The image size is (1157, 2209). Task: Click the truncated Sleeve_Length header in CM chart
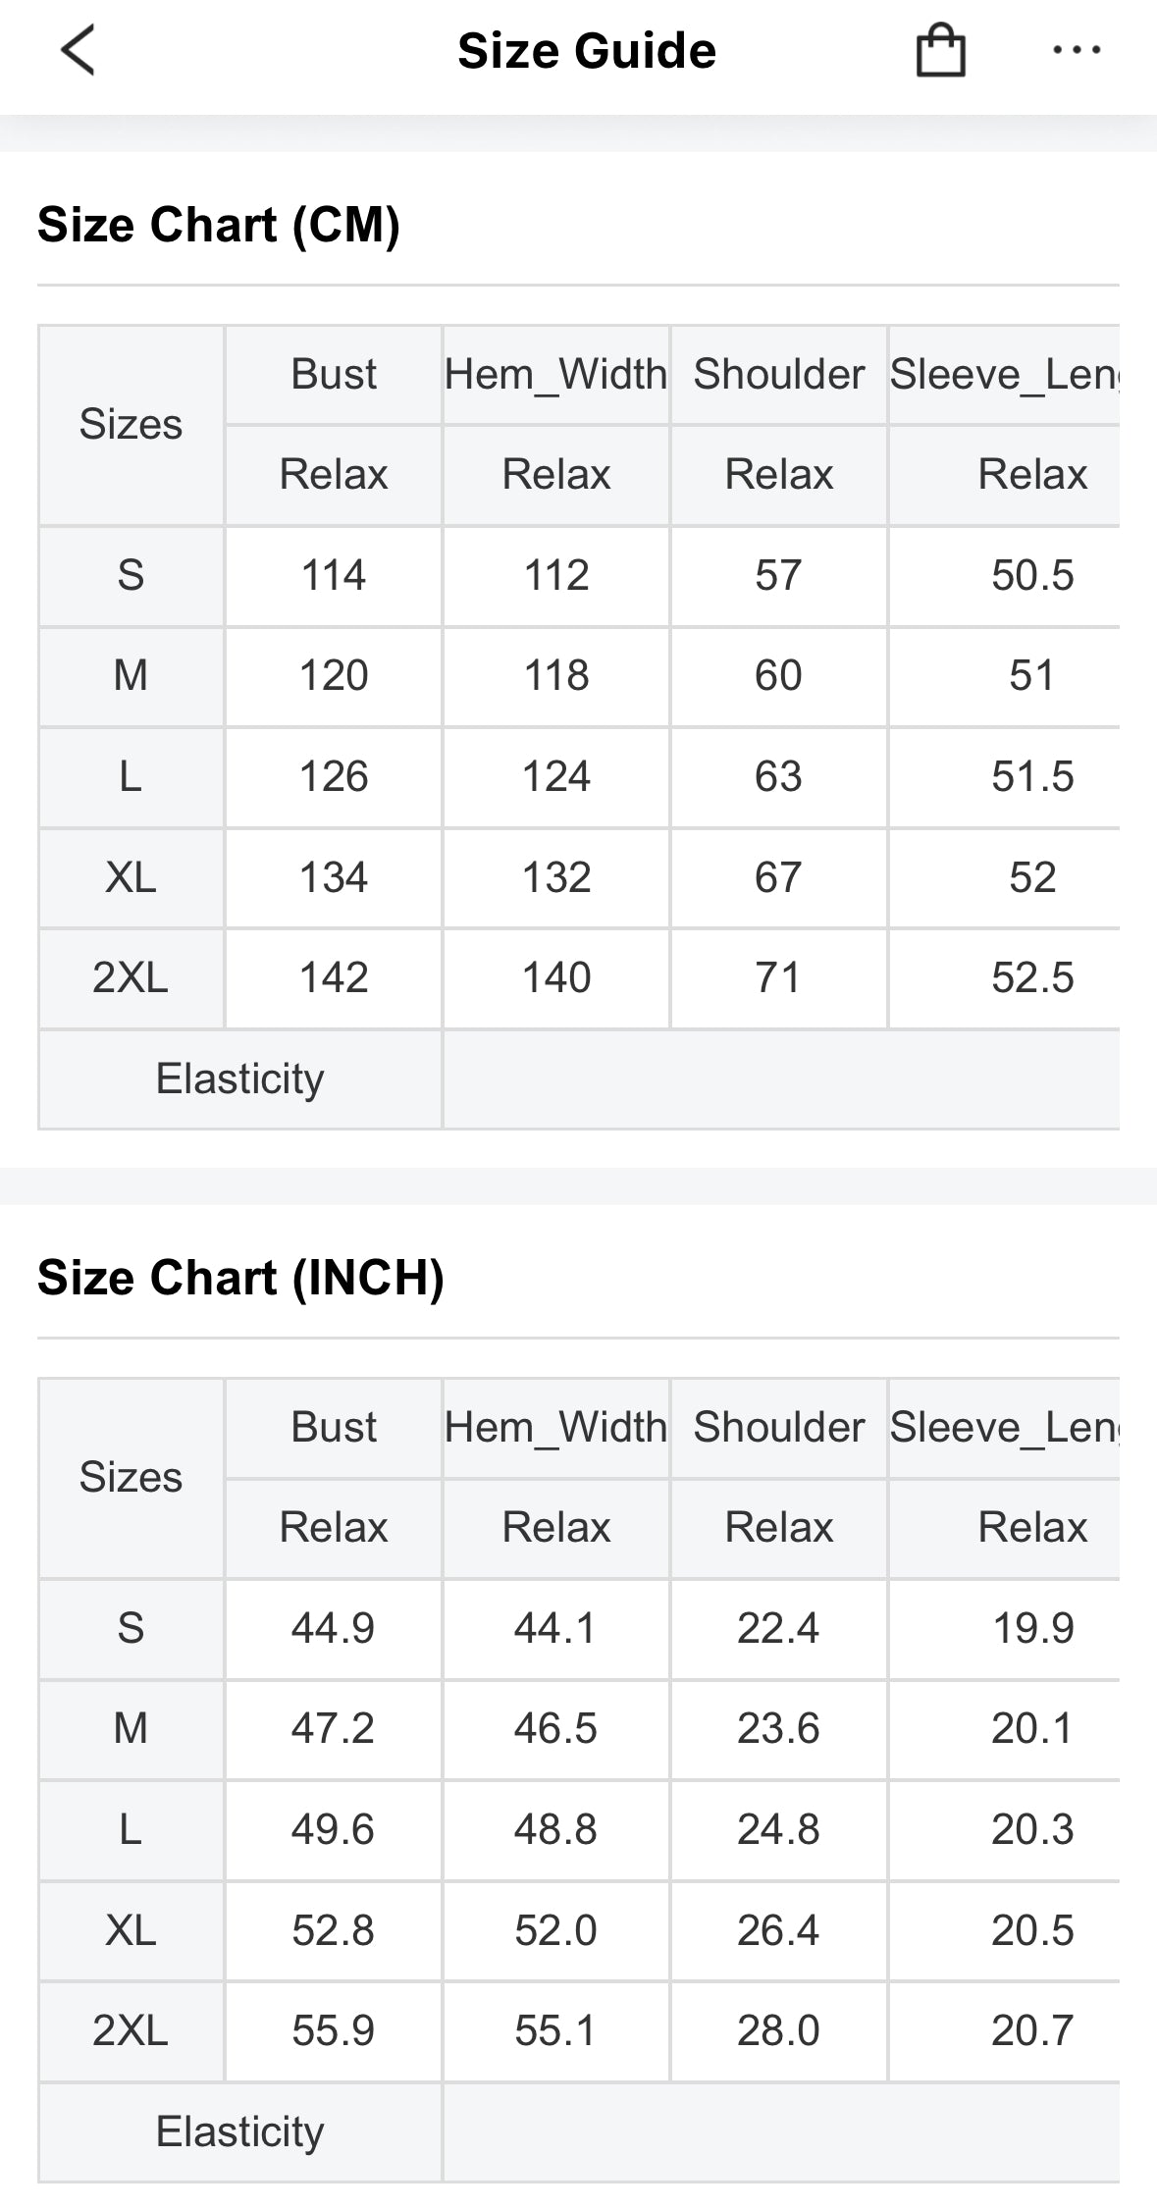click(1004, 375)
